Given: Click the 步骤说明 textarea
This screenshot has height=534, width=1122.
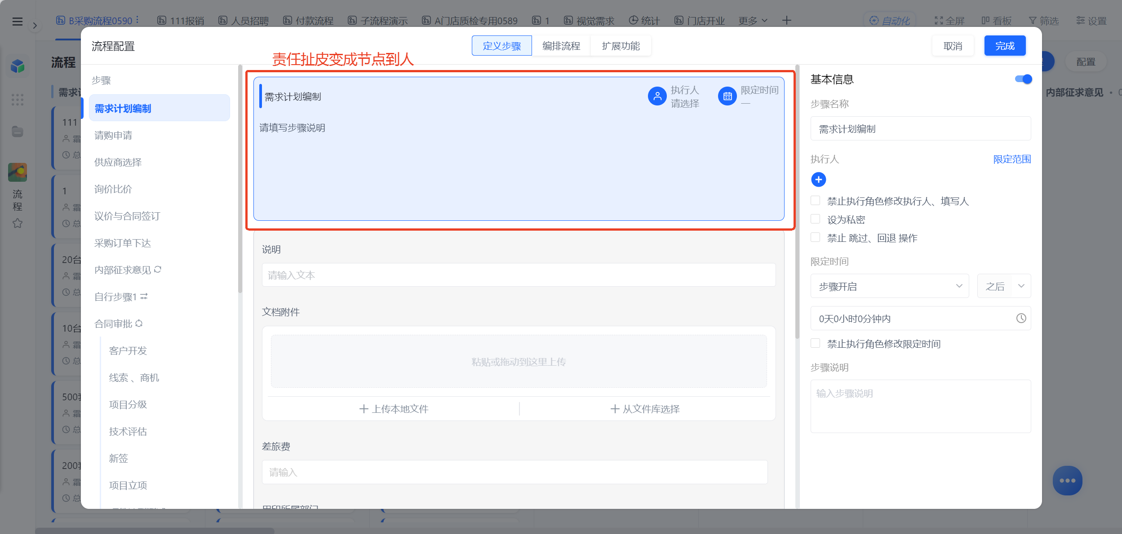Looking at the screenshot, I should click(x=920, y=406).
